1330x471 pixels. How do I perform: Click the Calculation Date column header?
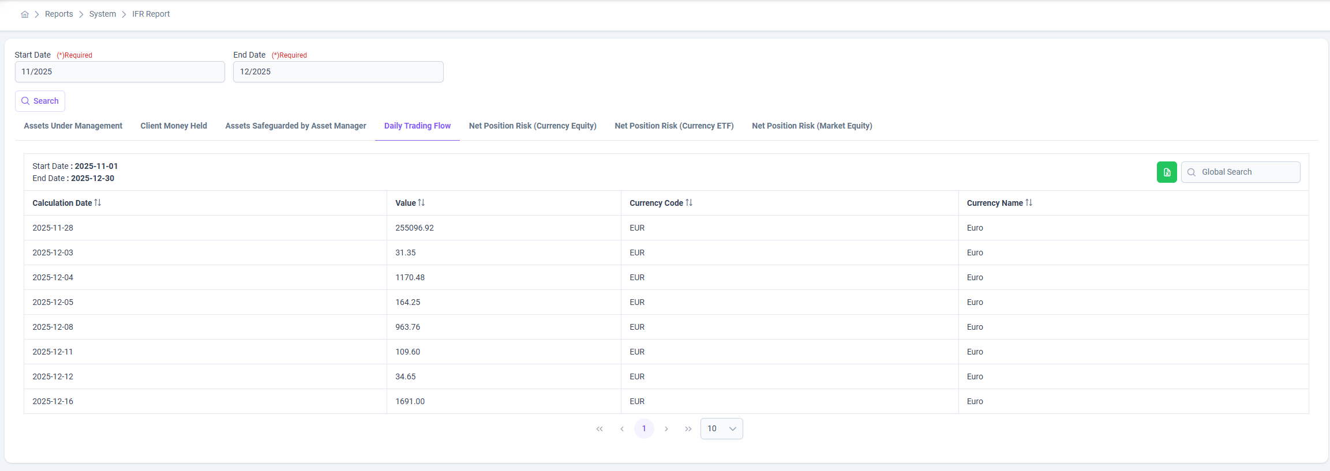point(205,203)
